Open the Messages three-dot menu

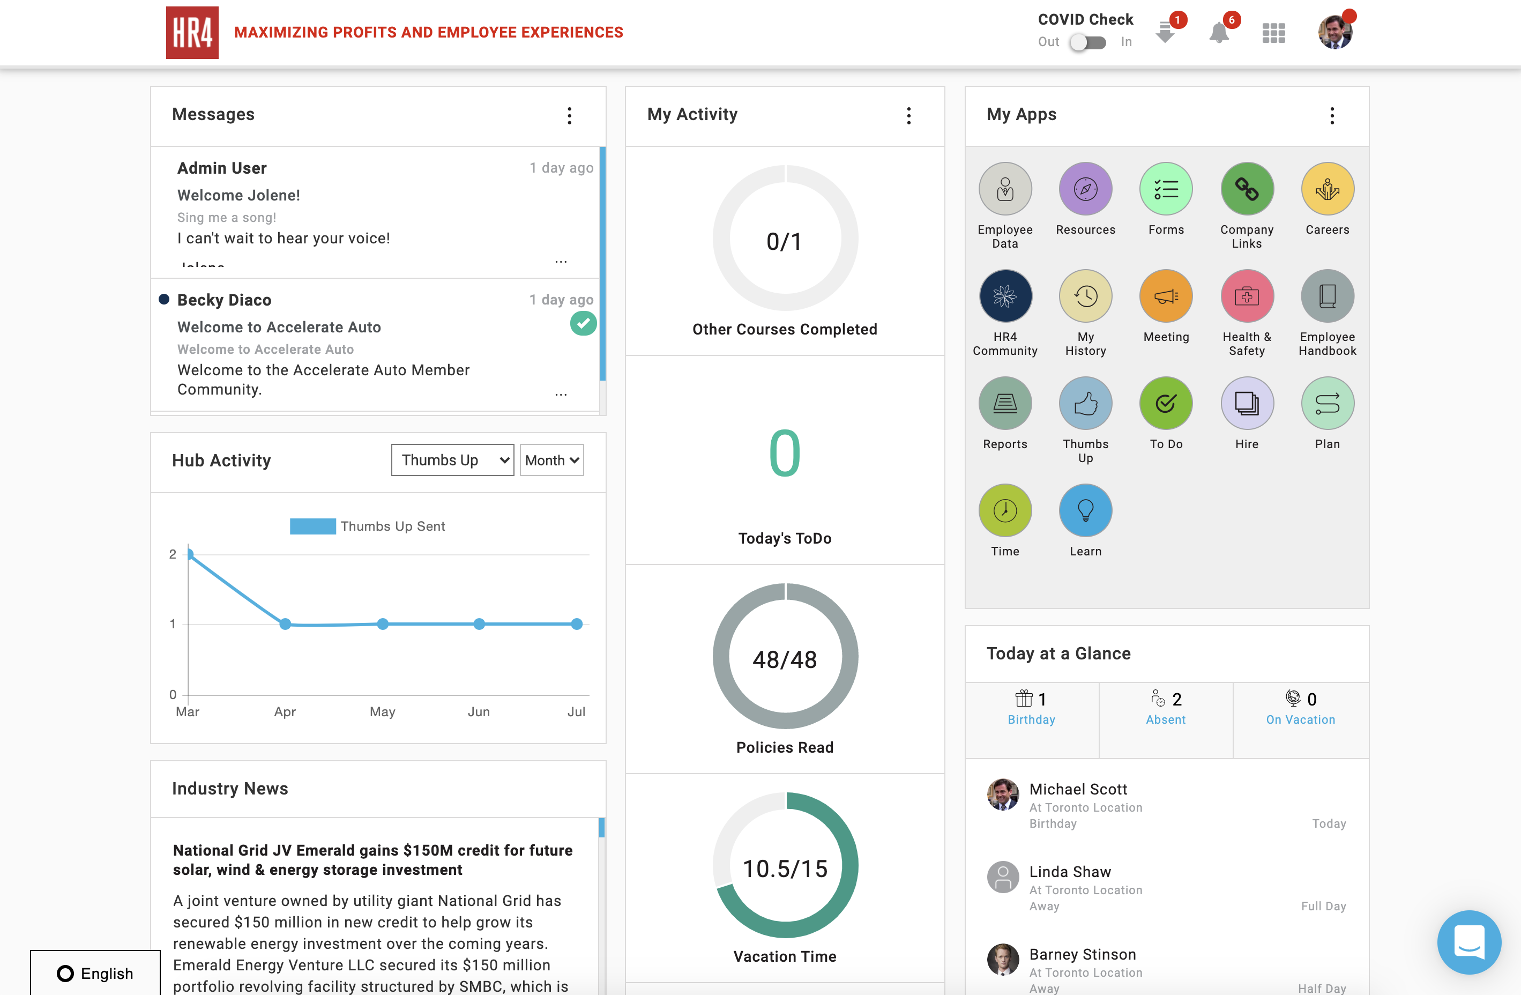tap(569, 116)
